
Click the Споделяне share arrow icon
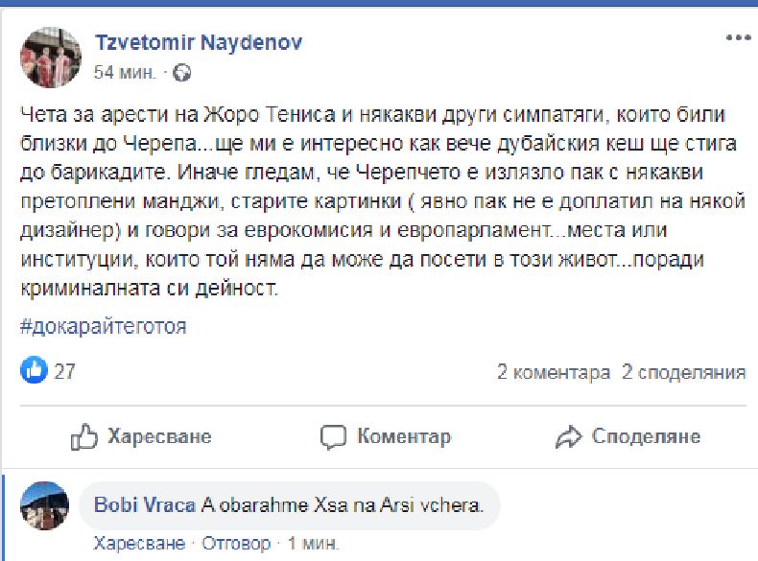[570, 437]
